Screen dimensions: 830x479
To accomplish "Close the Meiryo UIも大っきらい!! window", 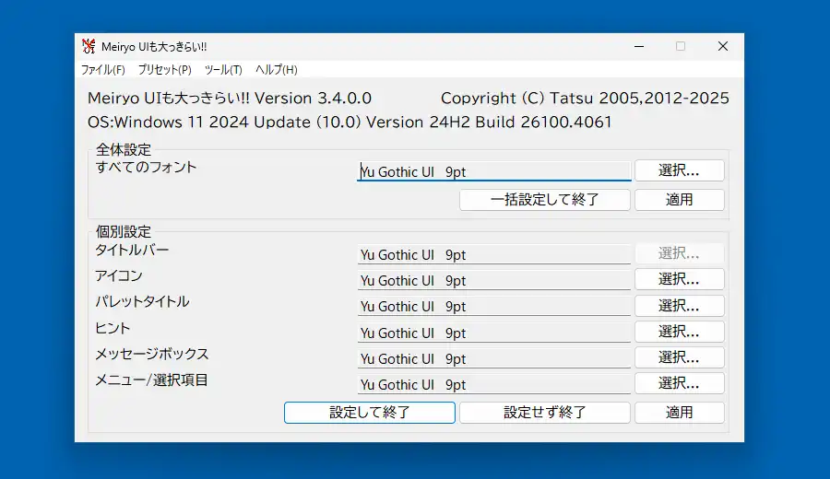I will tap(722, 47).
